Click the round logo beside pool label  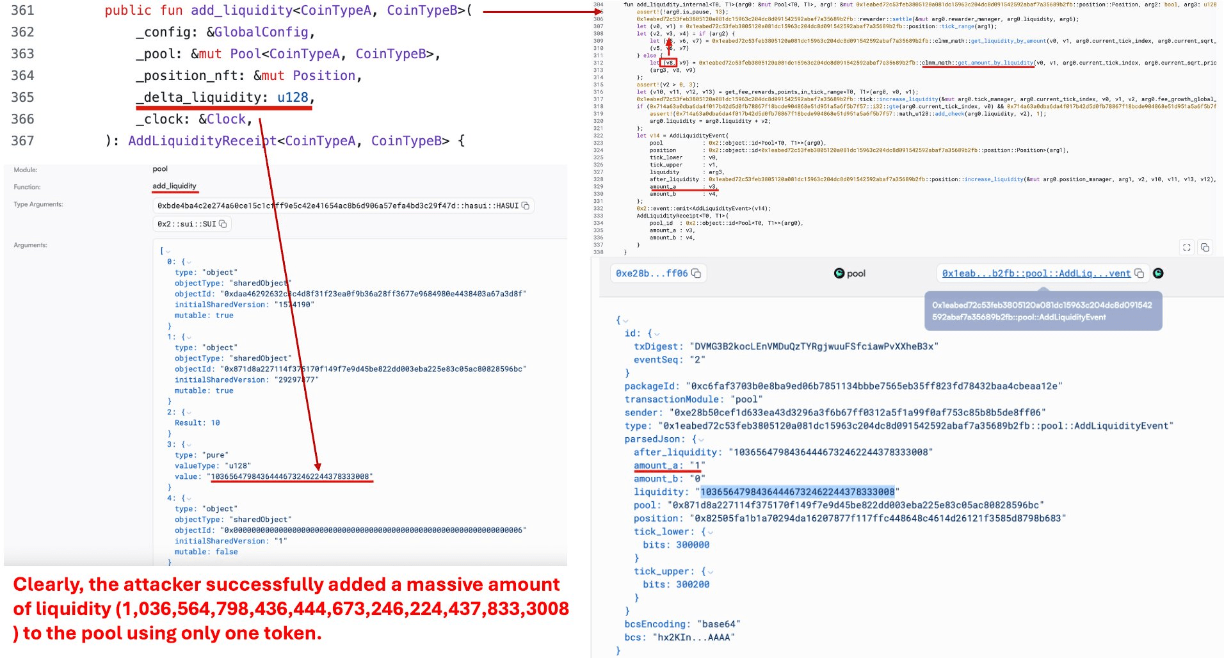click(x=839, y=273)
